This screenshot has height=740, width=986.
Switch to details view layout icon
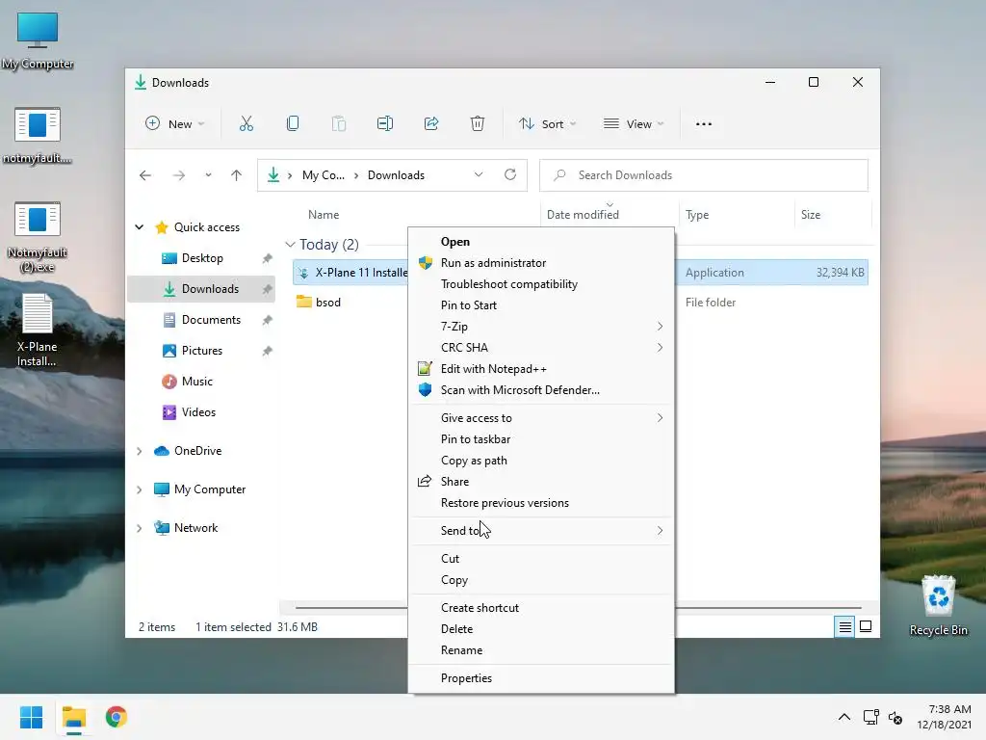click(x=844, y=626)
